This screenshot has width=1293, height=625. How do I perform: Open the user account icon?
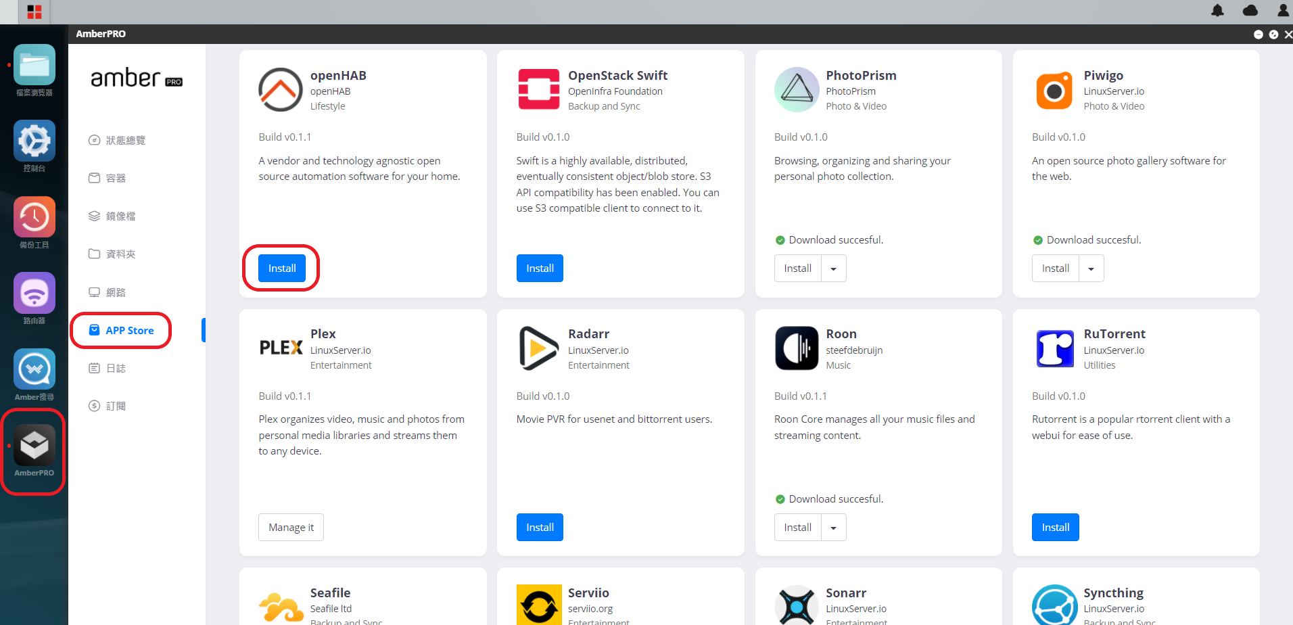tap(1283, 10)
